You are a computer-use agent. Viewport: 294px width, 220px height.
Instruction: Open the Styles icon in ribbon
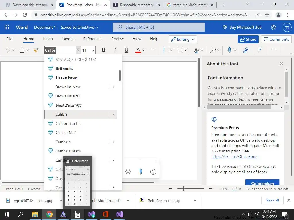[196, 50]
